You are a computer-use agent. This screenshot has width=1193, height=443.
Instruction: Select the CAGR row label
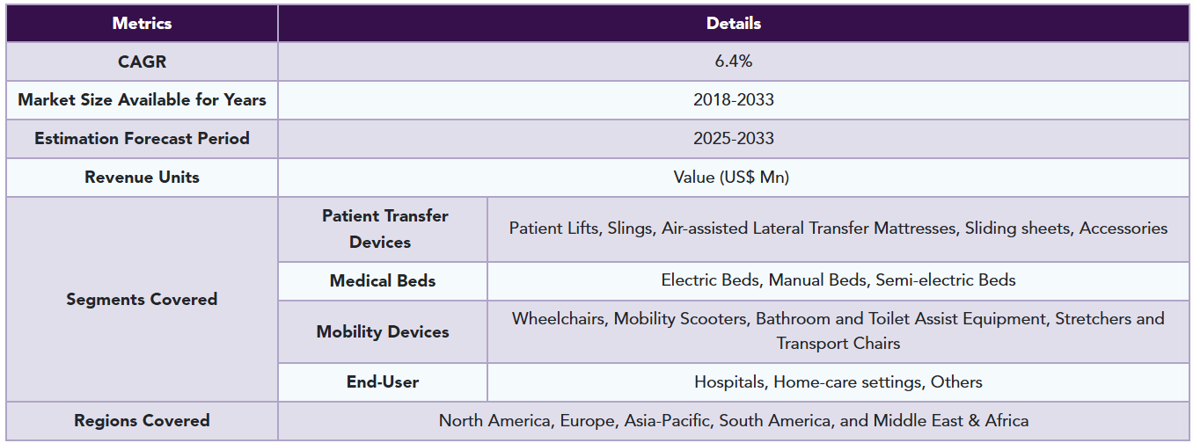pos(142,62)
